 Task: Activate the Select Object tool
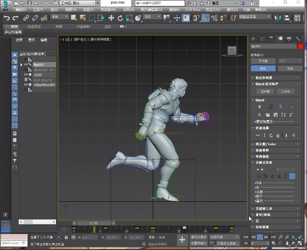[74, 18]
